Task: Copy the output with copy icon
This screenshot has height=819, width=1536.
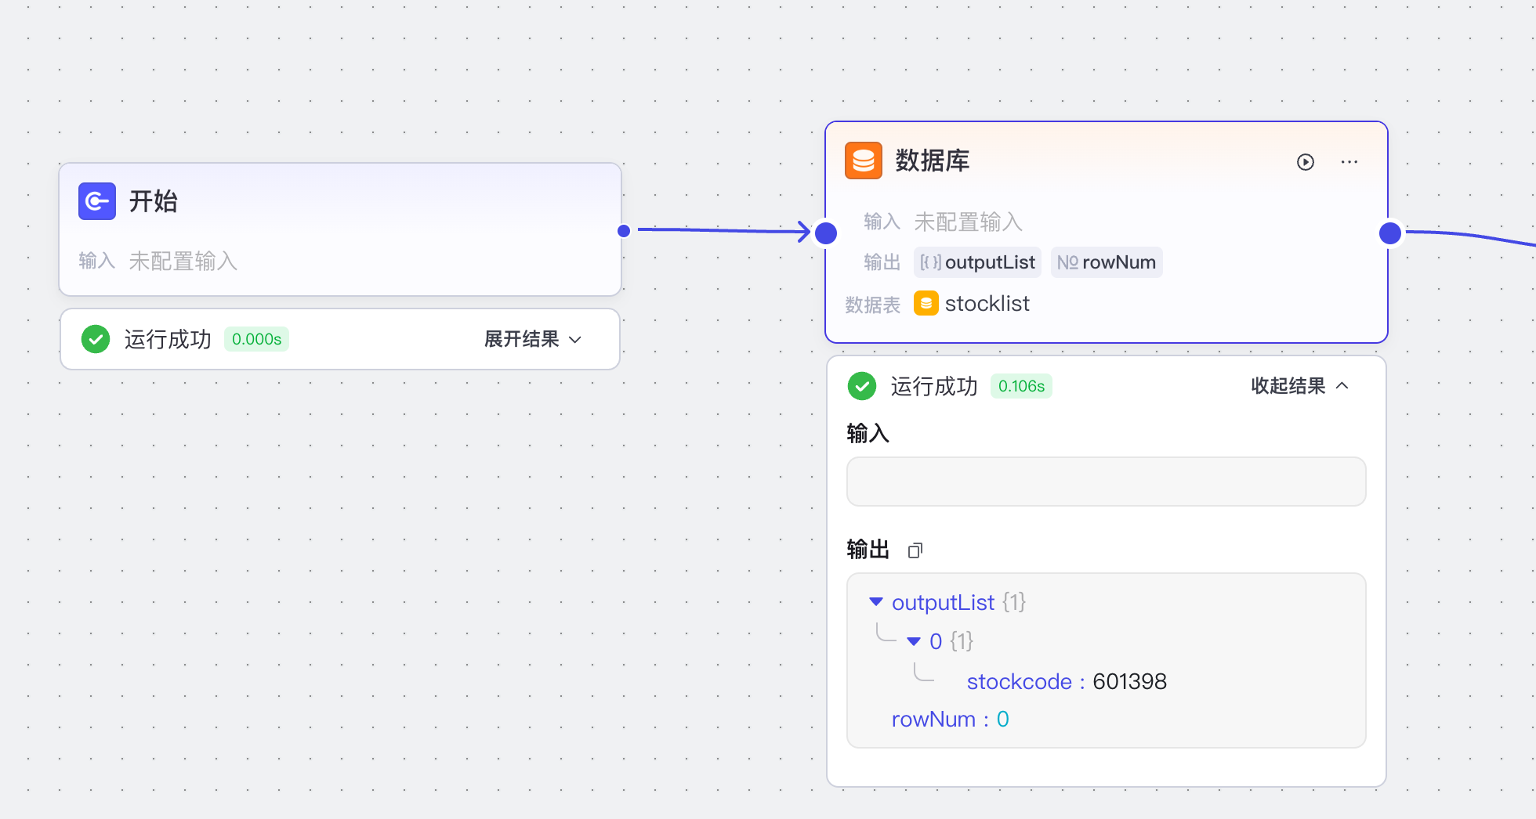Action: tap(915, 550)
